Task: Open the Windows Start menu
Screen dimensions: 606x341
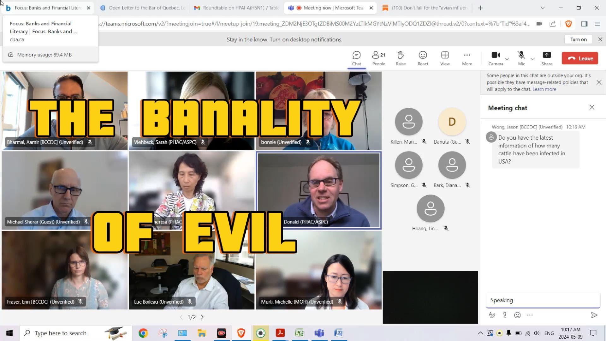Action: 9,333
